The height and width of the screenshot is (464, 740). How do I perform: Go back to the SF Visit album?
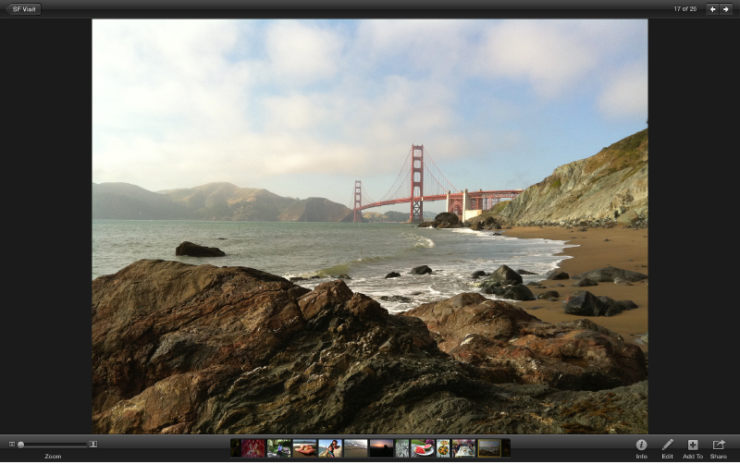click(23, 9)
